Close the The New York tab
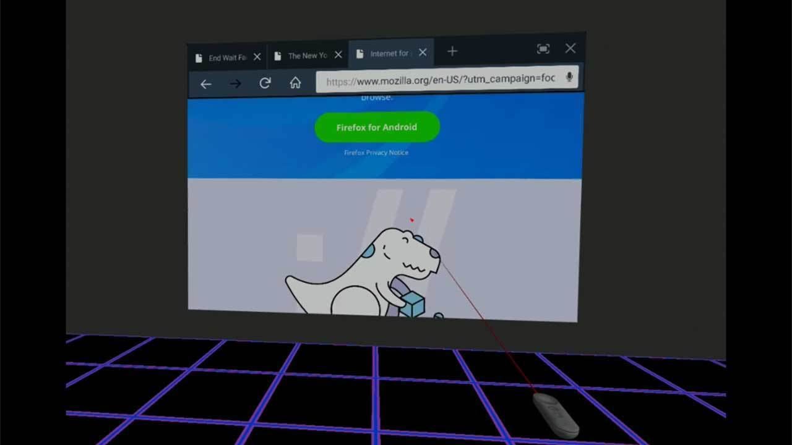792x445 pixels. tap(338, 54)
